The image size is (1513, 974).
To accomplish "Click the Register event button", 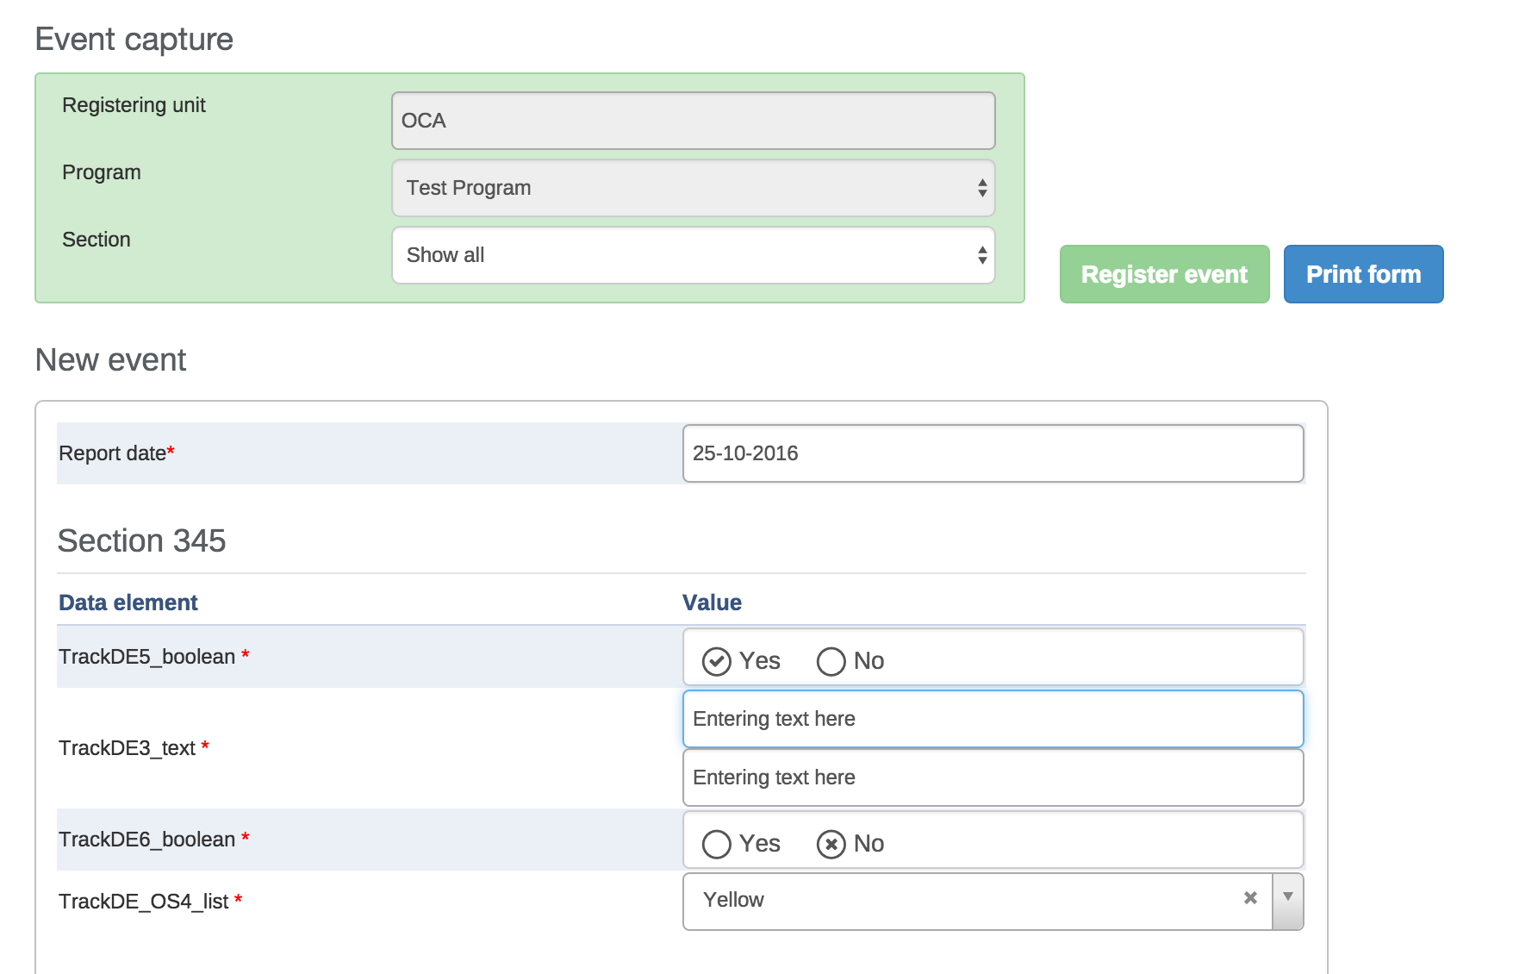I will pyautogui.click(x=1164, y=274).
